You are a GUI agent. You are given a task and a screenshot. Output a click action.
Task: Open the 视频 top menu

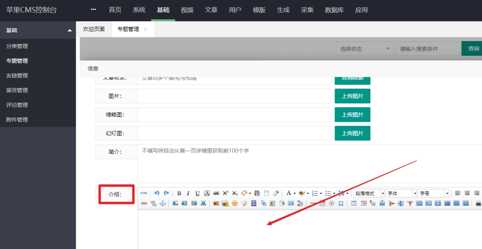tap(187, 10)
